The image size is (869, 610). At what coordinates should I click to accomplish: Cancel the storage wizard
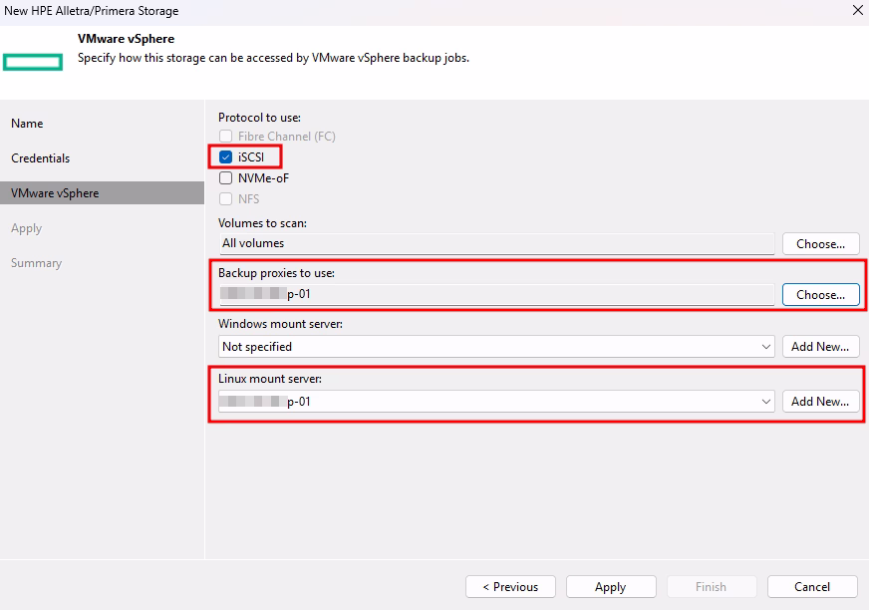pos(812,587)
